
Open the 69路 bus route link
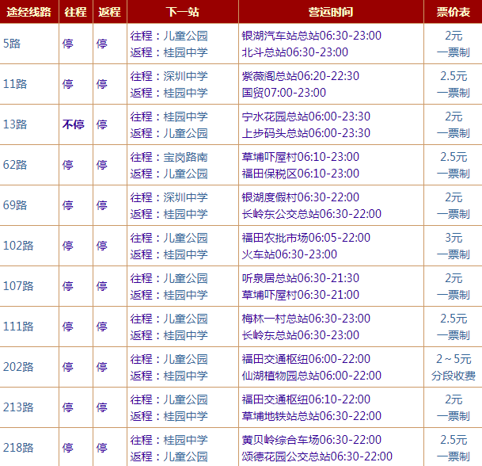tap(15, 205)
